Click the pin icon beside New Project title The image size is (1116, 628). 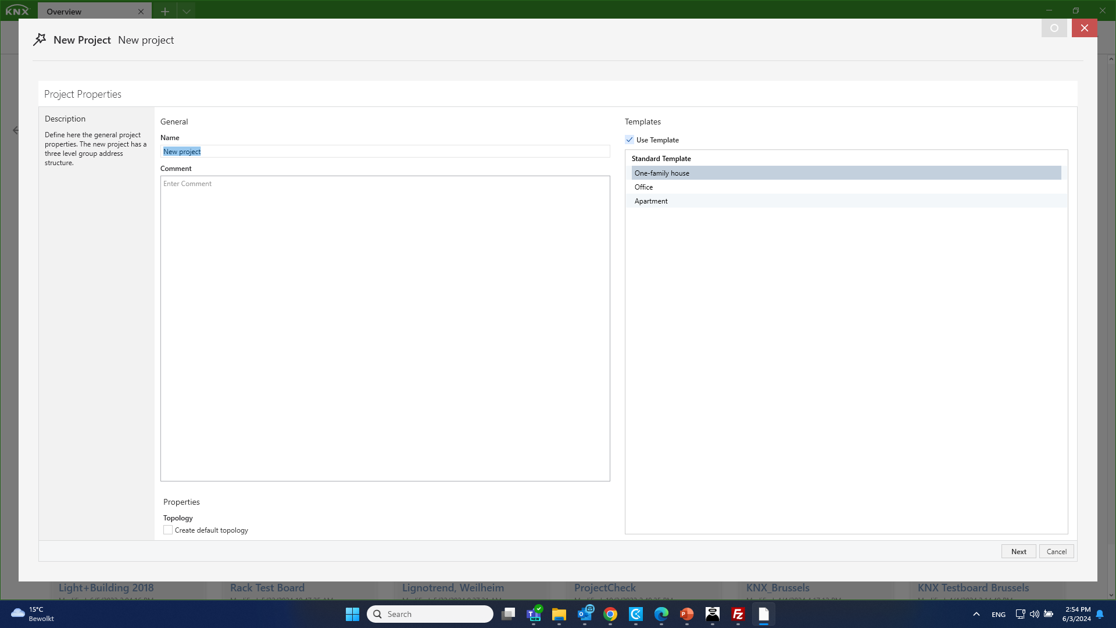40,39
